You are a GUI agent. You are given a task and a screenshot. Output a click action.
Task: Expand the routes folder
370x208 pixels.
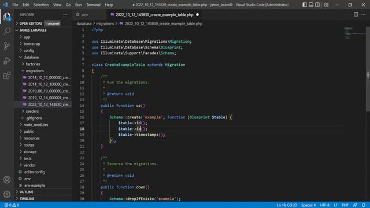click(x=43, y=145)
